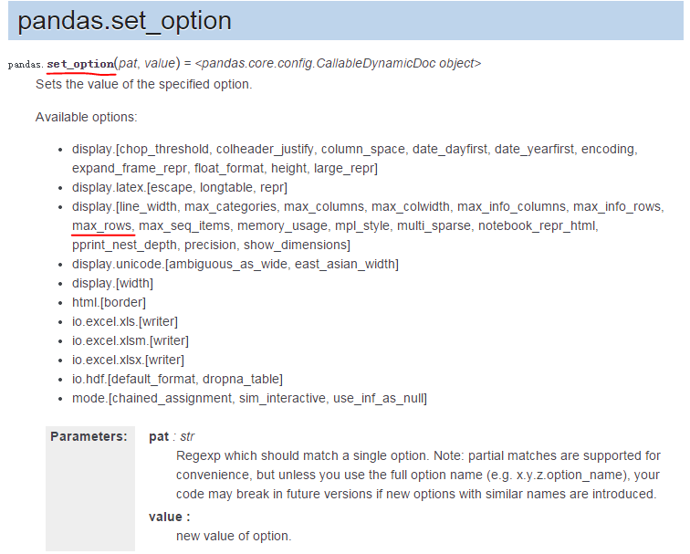Viewport: 690px width, 554px height.
Task: Click the display.latex.[escape, longtable, repr] item
Action: point(180,187)
